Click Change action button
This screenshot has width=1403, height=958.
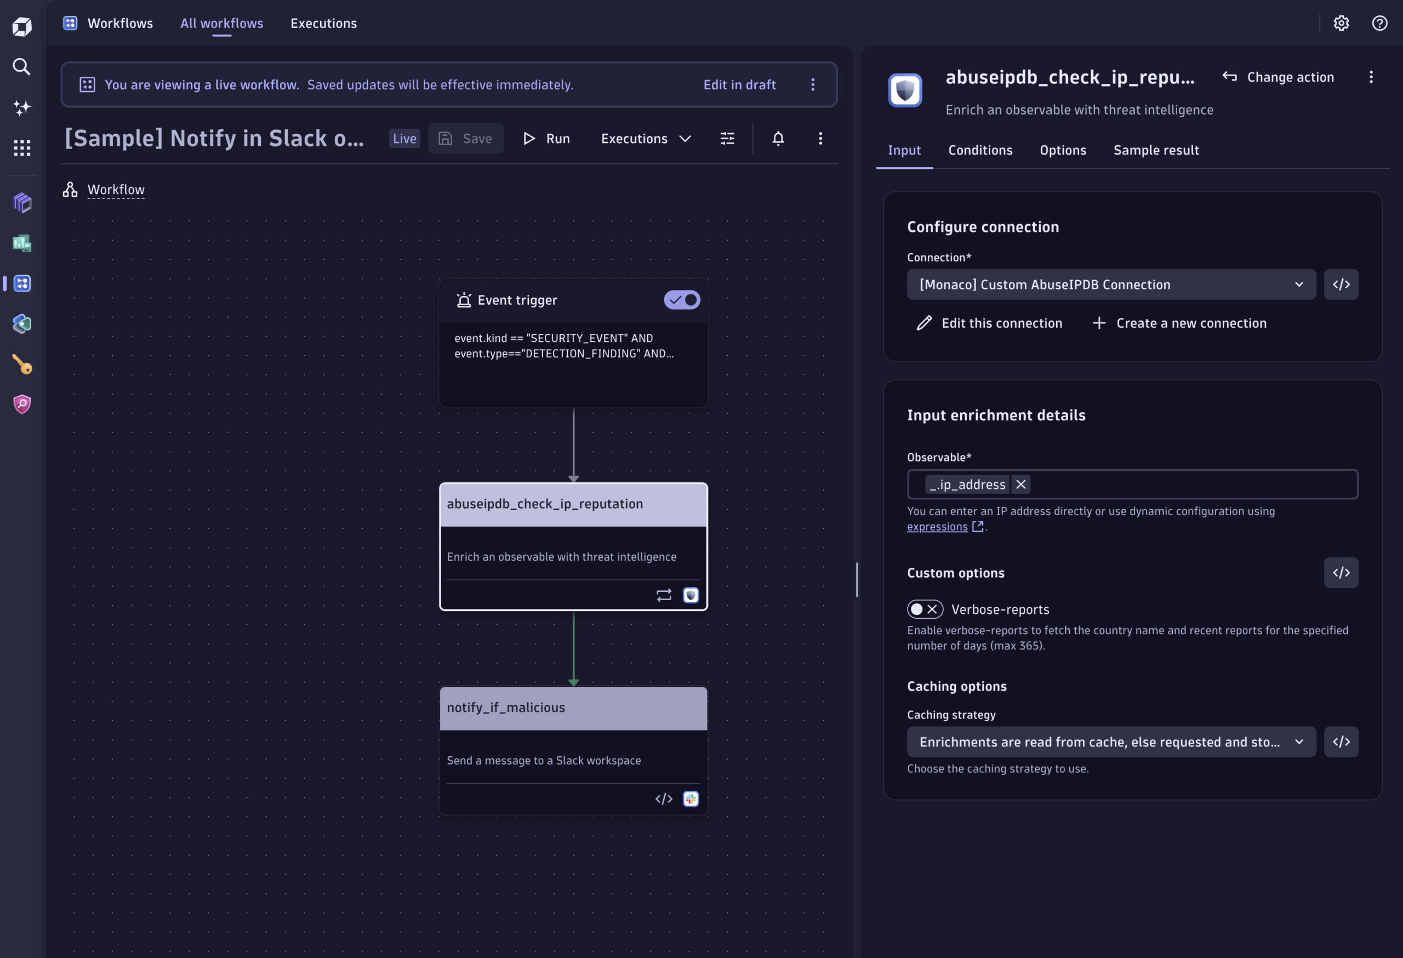pos(1278,77)
